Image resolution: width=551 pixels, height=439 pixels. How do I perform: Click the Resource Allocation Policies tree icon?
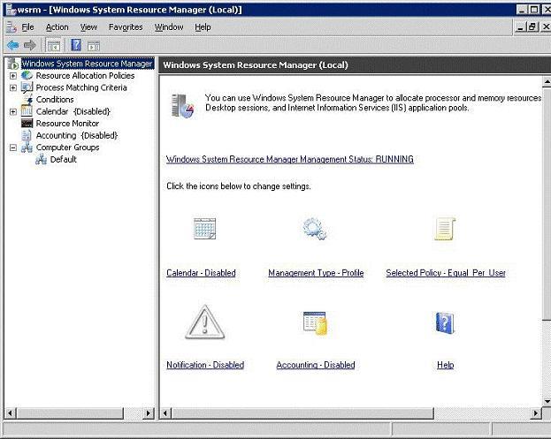coord(27,75)
